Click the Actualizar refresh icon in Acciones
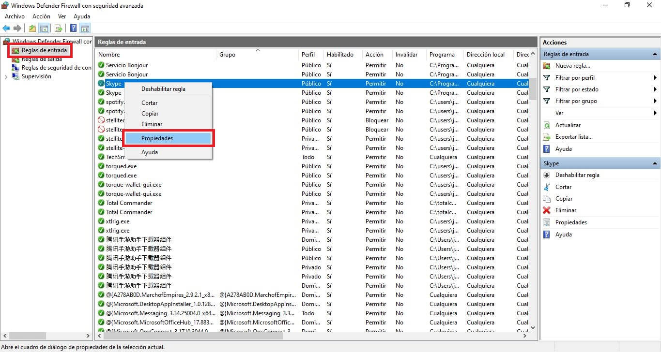This screenshot has height=352, width=661. (x=547, y=125)
